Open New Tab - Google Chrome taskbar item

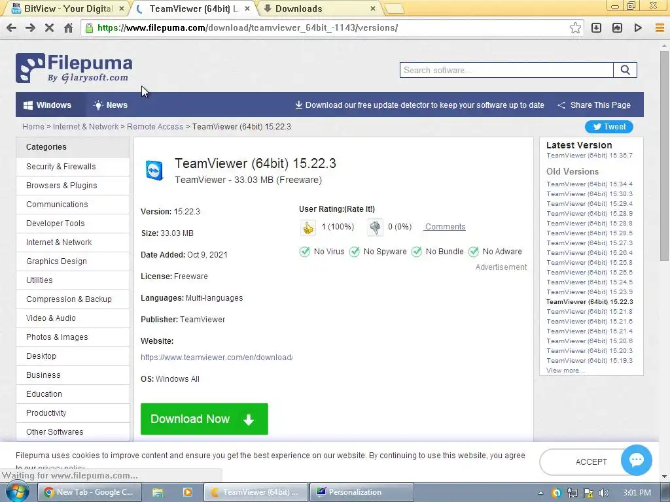90,492
